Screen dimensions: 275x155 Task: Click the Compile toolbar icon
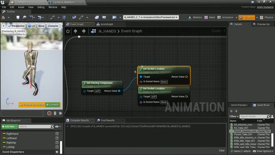3,17
